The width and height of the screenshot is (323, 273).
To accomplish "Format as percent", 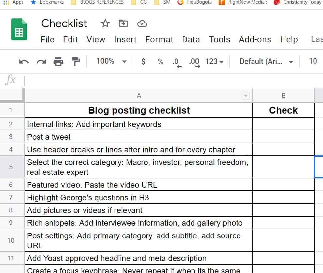I will coord(160,61).
